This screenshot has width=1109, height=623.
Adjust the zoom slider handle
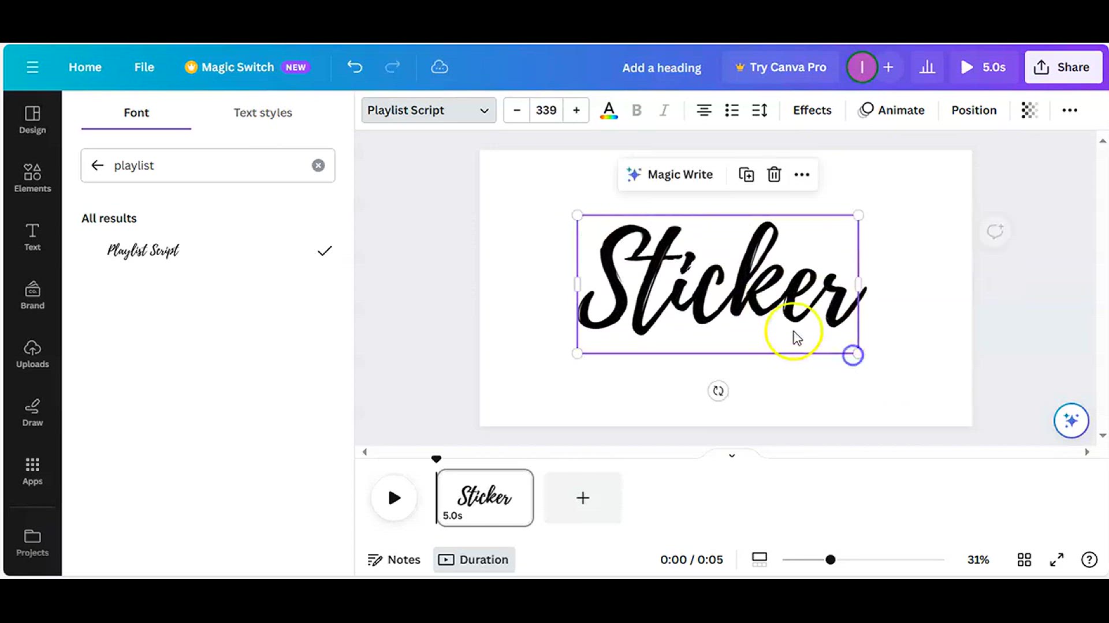(830, 560)
